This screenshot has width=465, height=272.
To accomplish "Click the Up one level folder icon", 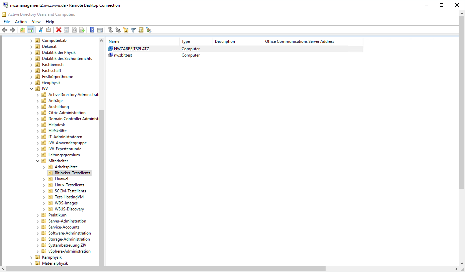I will [22, 30].
